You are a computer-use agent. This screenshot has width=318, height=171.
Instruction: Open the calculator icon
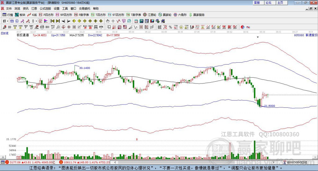click(x=142, y=21)
